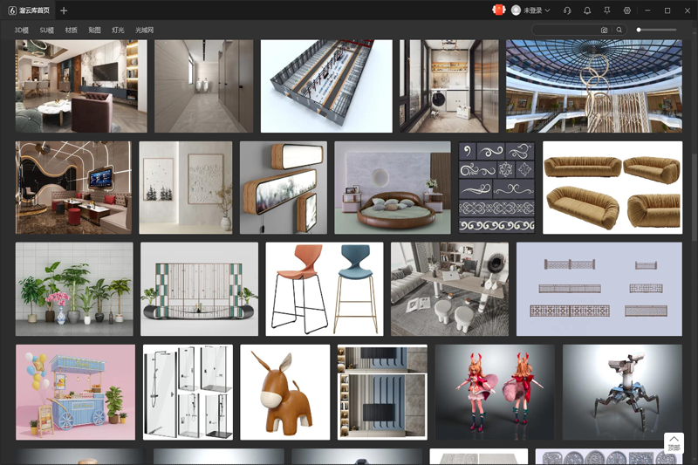The height and width of the screenshot is (465, 698).
Task: Click in the search input field
Action: pyautogui.click(x=565, y=30)
